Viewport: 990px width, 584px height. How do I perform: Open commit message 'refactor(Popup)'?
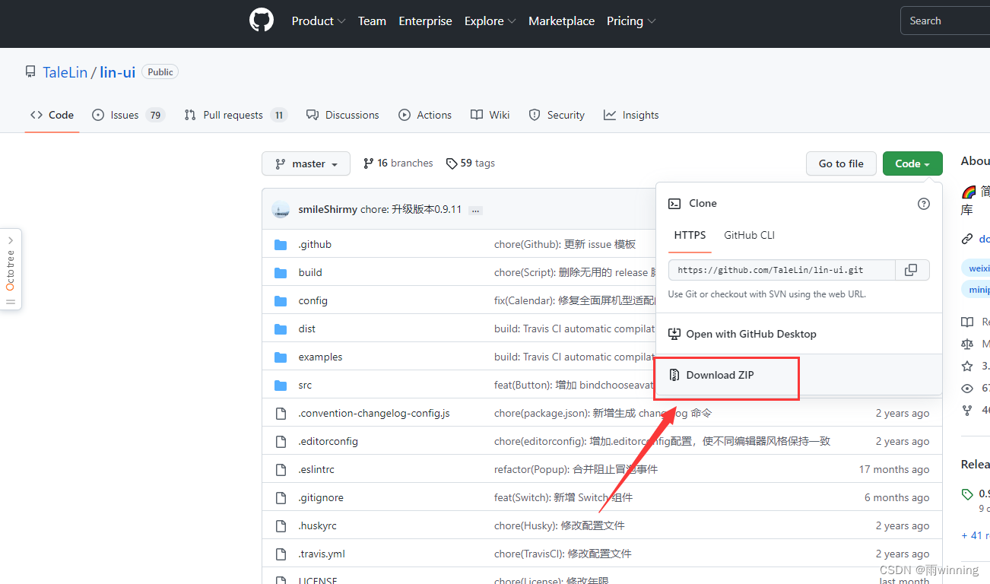[x=576, y=470]
